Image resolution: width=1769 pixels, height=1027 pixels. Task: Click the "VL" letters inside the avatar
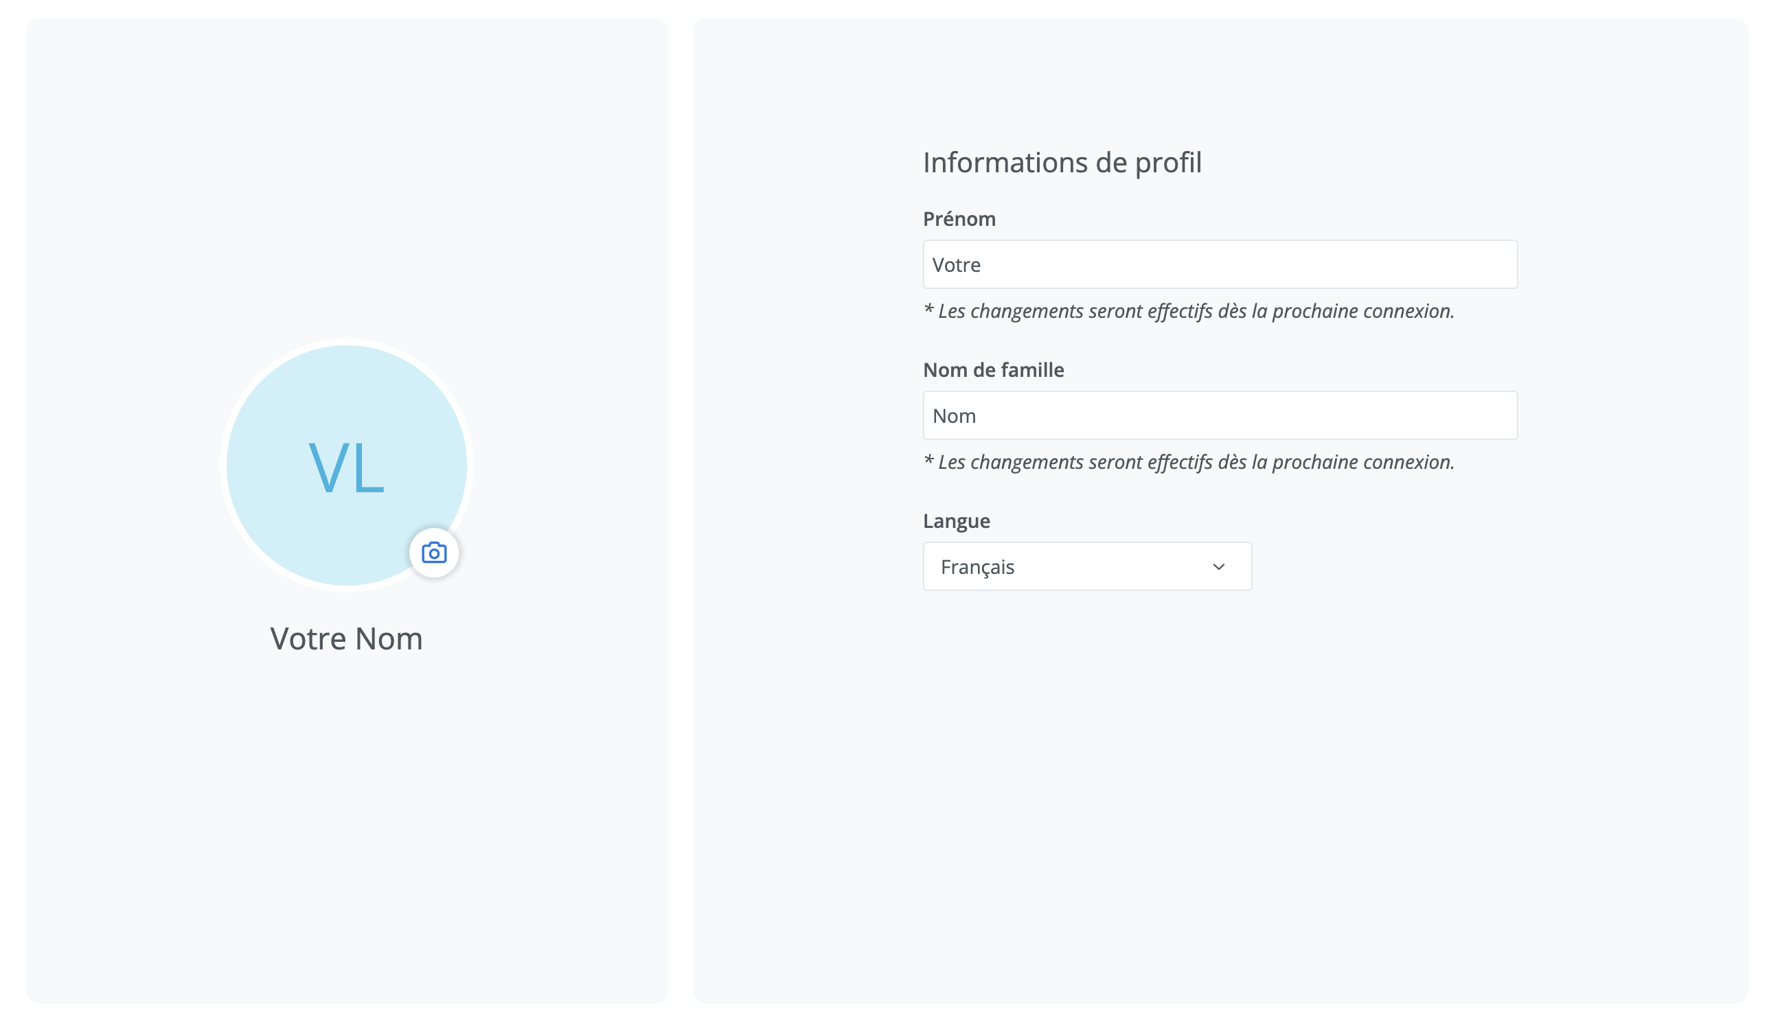[346, 468]
